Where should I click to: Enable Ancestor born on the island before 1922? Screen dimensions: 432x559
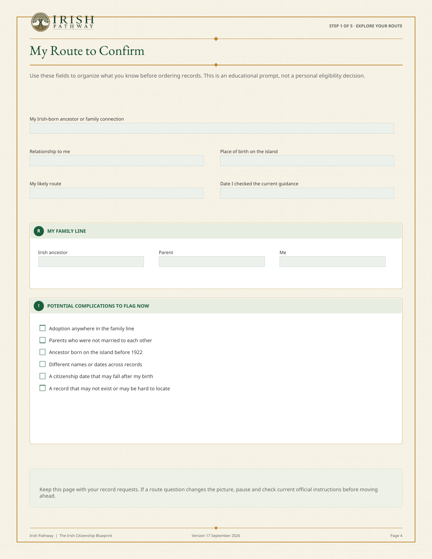point(42,352)
